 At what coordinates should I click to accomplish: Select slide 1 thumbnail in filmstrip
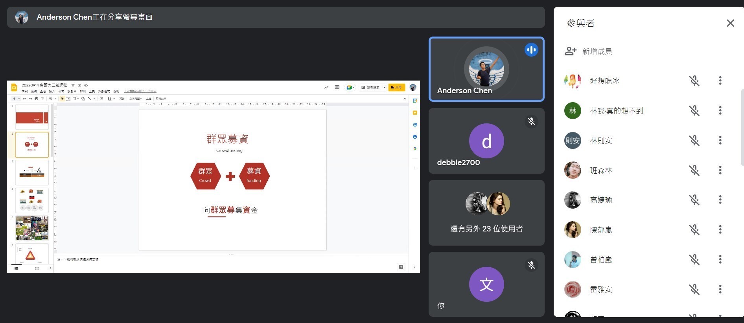click(x=32, y=117)
